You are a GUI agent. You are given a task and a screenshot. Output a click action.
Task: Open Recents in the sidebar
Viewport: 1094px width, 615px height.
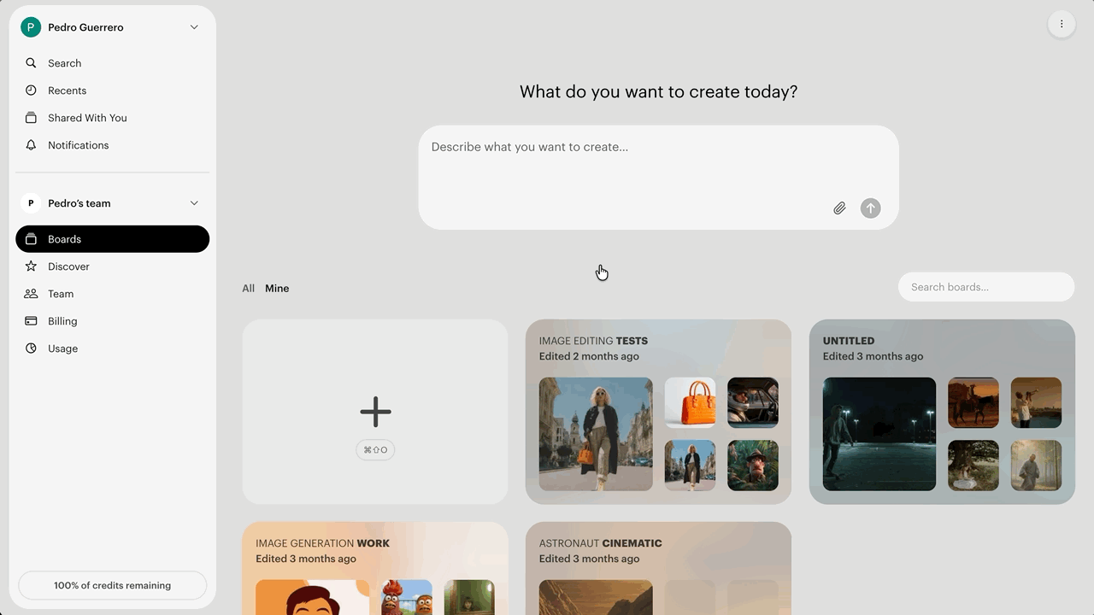coord(112,91)
